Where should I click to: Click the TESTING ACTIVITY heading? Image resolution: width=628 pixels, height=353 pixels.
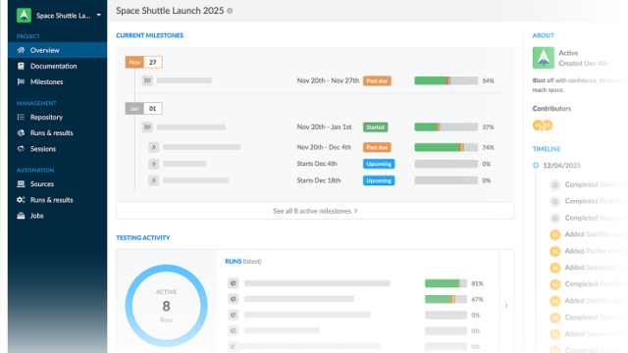(143, 237)
